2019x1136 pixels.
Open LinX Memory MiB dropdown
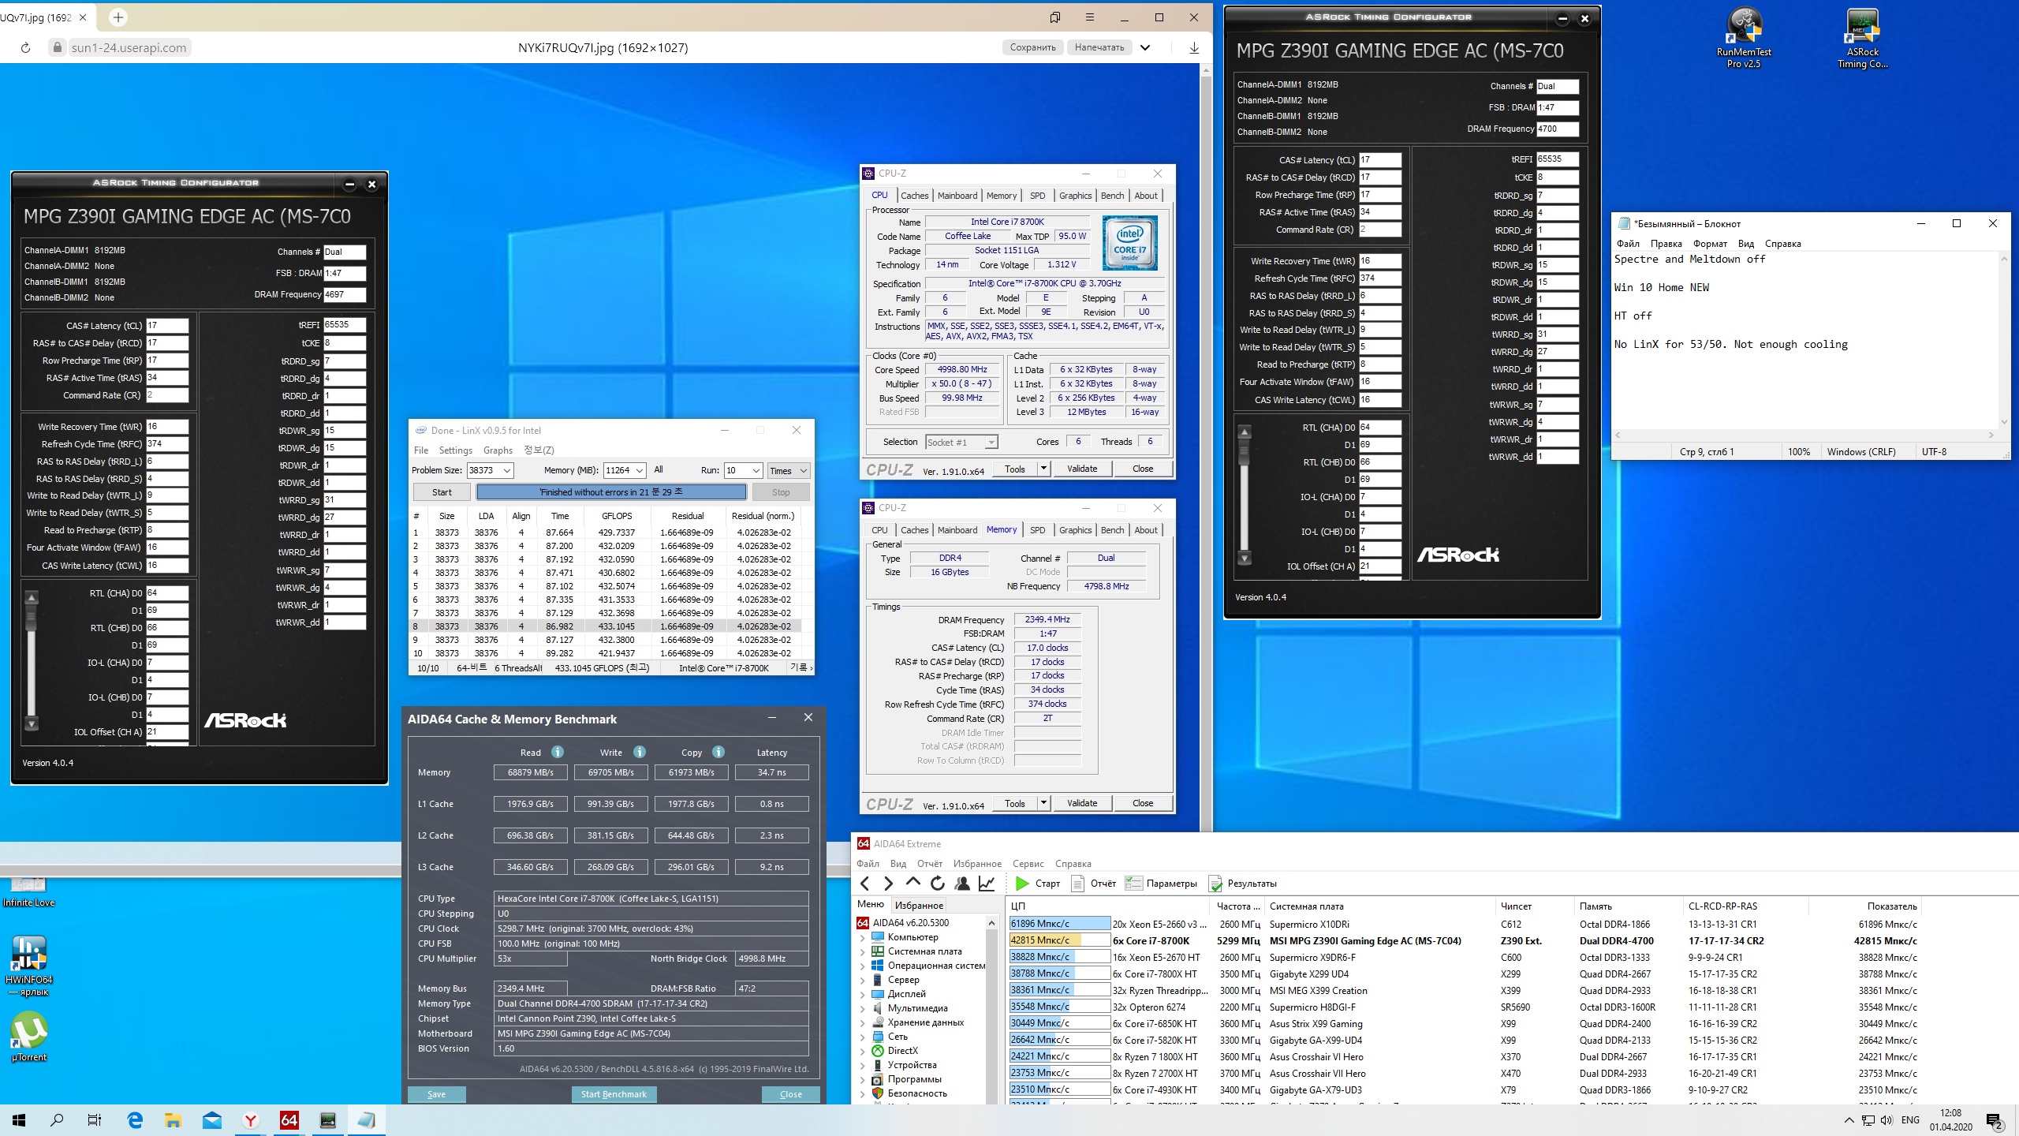click(639, 471)
